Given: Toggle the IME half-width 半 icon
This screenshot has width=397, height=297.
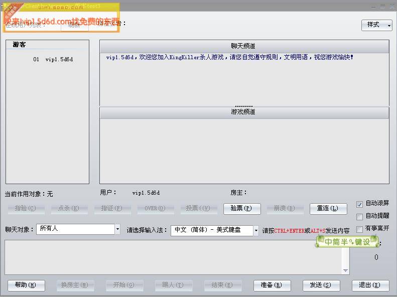Looking at the screenshot, I should (x=343, y=242).
